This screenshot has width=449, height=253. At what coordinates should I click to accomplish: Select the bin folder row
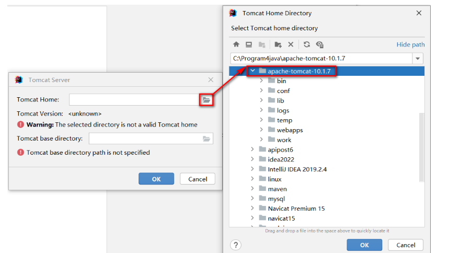(327, 81)
